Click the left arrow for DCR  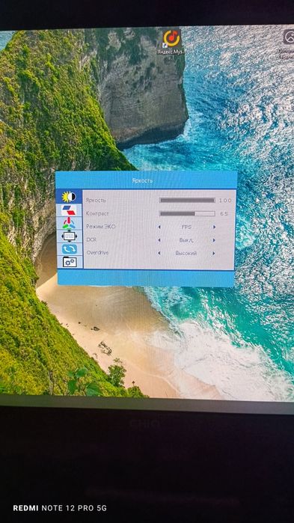[159, 240]
